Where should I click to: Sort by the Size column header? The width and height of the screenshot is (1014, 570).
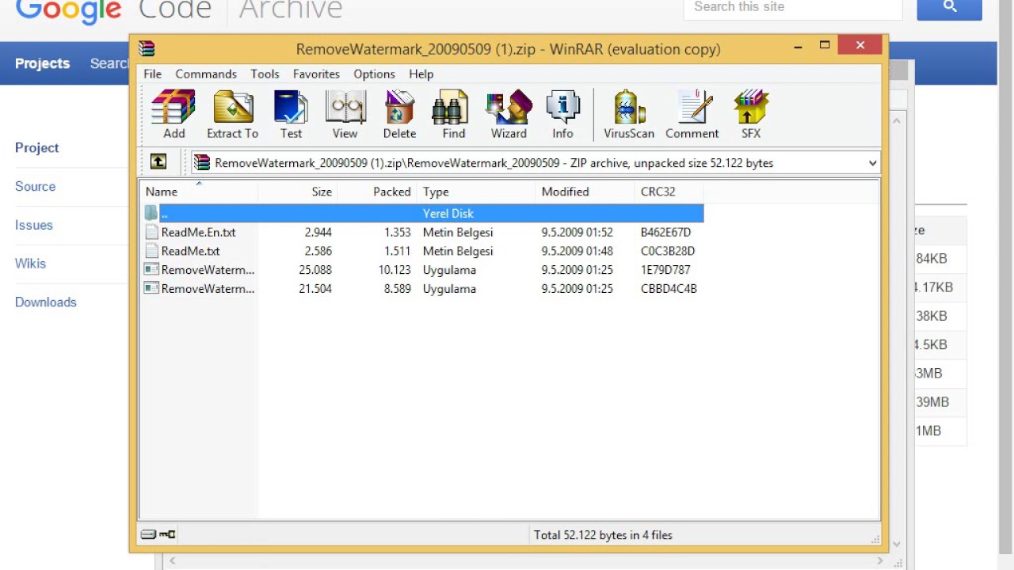[298, 192]
